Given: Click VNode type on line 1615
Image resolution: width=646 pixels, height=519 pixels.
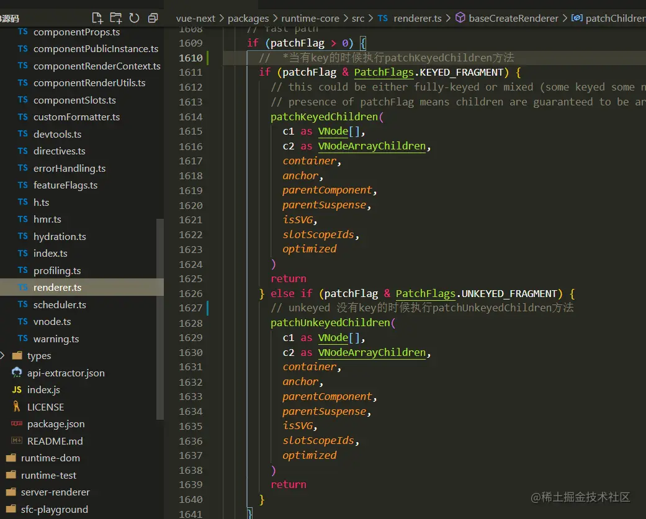Looking at the screenshot, I should [333, 131].
